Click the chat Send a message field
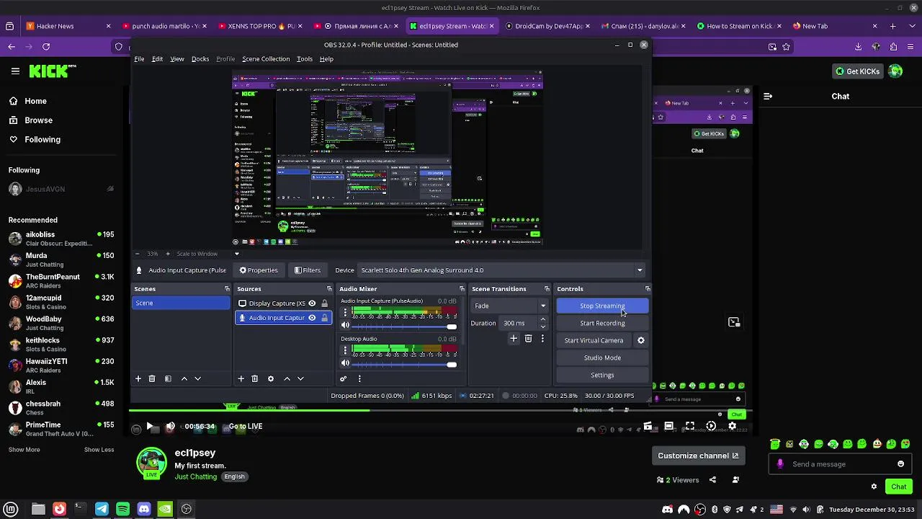This screenshot has width=922, height=519. [x=839, y=464]
